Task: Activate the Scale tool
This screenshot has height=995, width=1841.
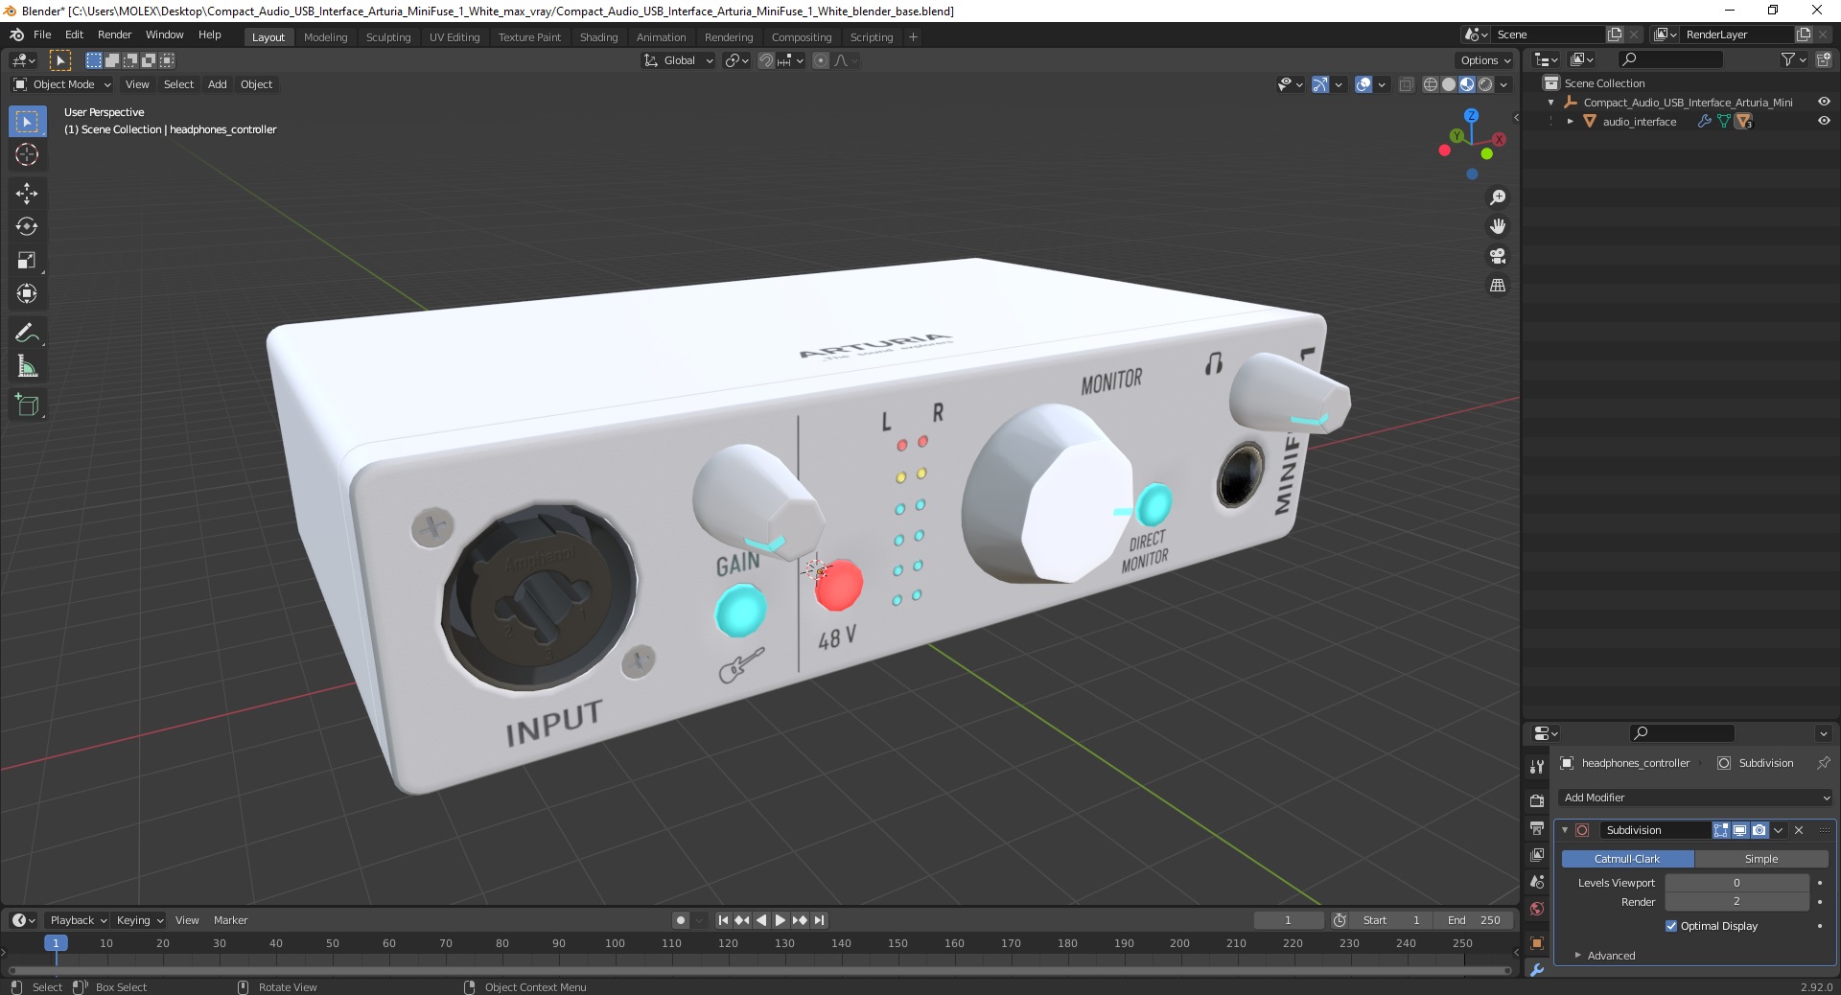Action: tap(27, 261)
